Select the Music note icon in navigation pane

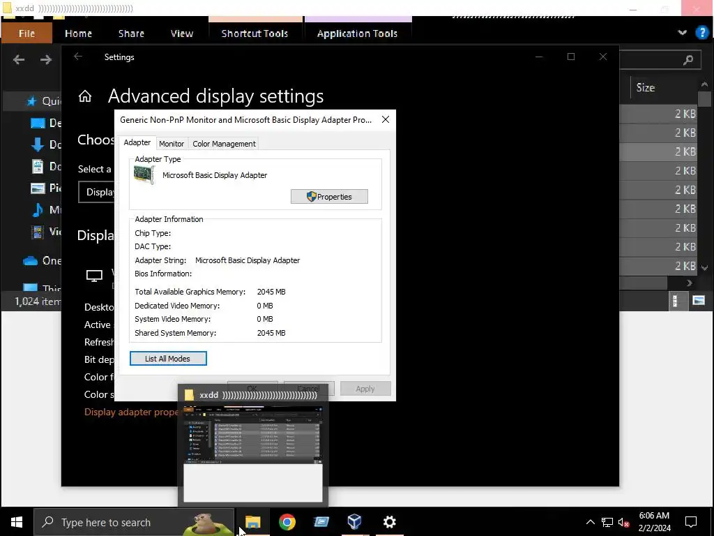[x=38, y=209]
